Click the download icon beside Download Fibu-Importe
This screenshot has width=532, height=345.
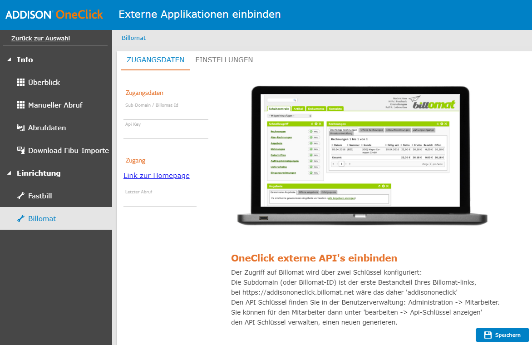(21, 150)
